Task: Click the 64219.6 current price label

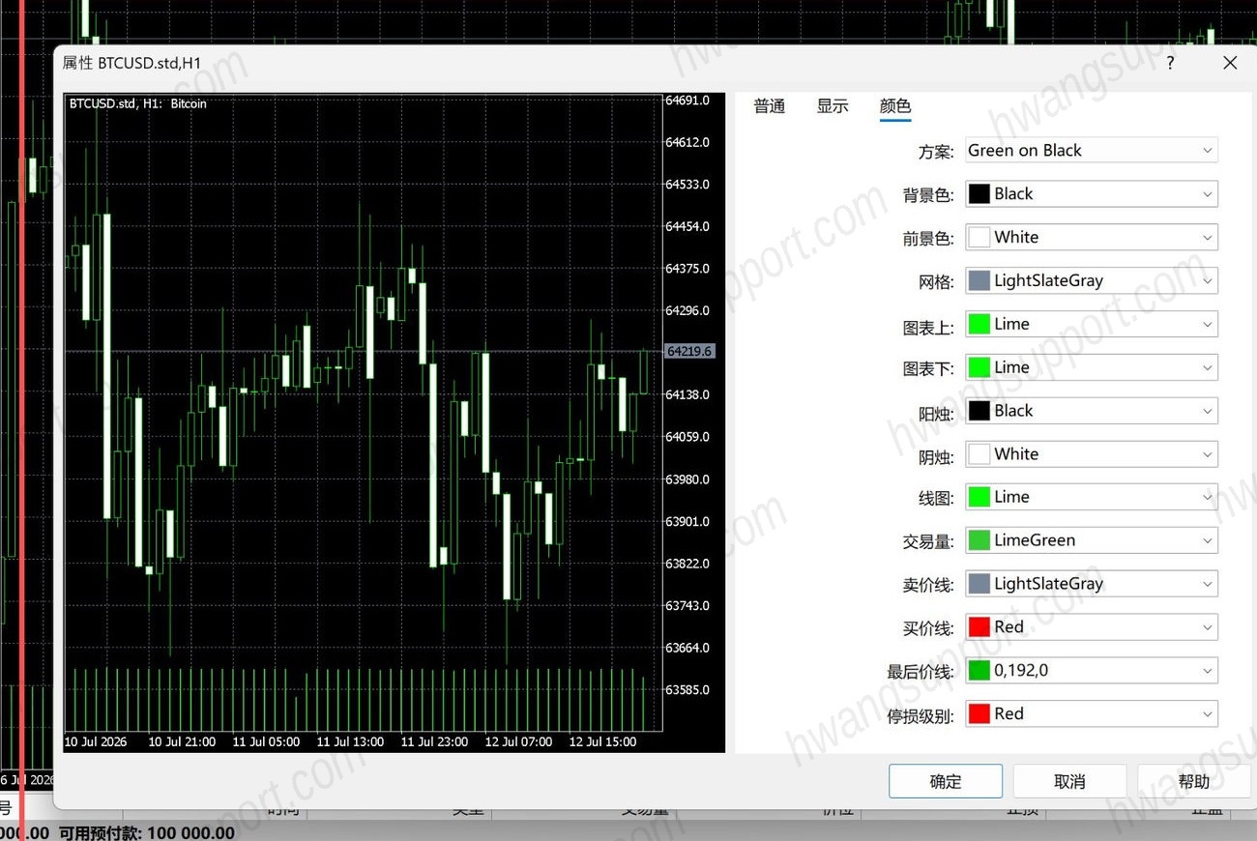Action: pyautogui.click(x=689, y=352)
